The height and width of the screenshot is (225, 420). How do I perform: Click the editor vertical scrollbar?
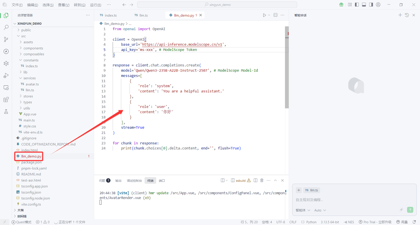287,67
